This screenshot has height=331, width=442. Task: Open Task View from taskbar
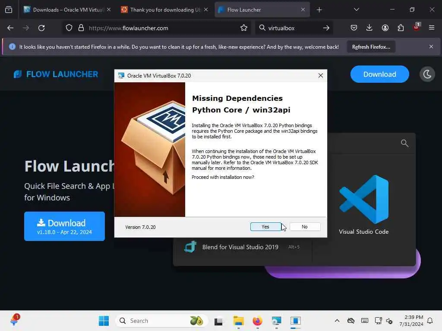click(219, 321)
